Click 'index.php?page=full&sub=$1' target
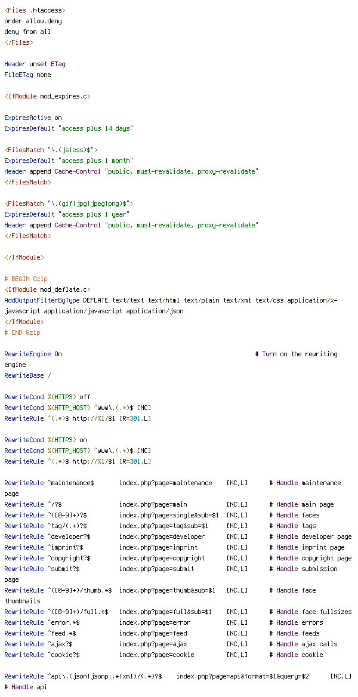 [165, 612]
